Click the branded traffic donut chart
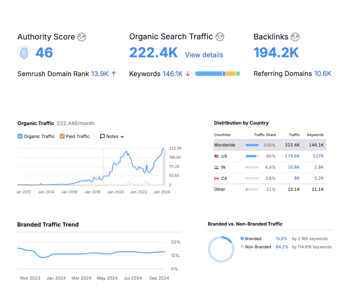The height and width of the screenshot is (296, 349). pos(221,249)
